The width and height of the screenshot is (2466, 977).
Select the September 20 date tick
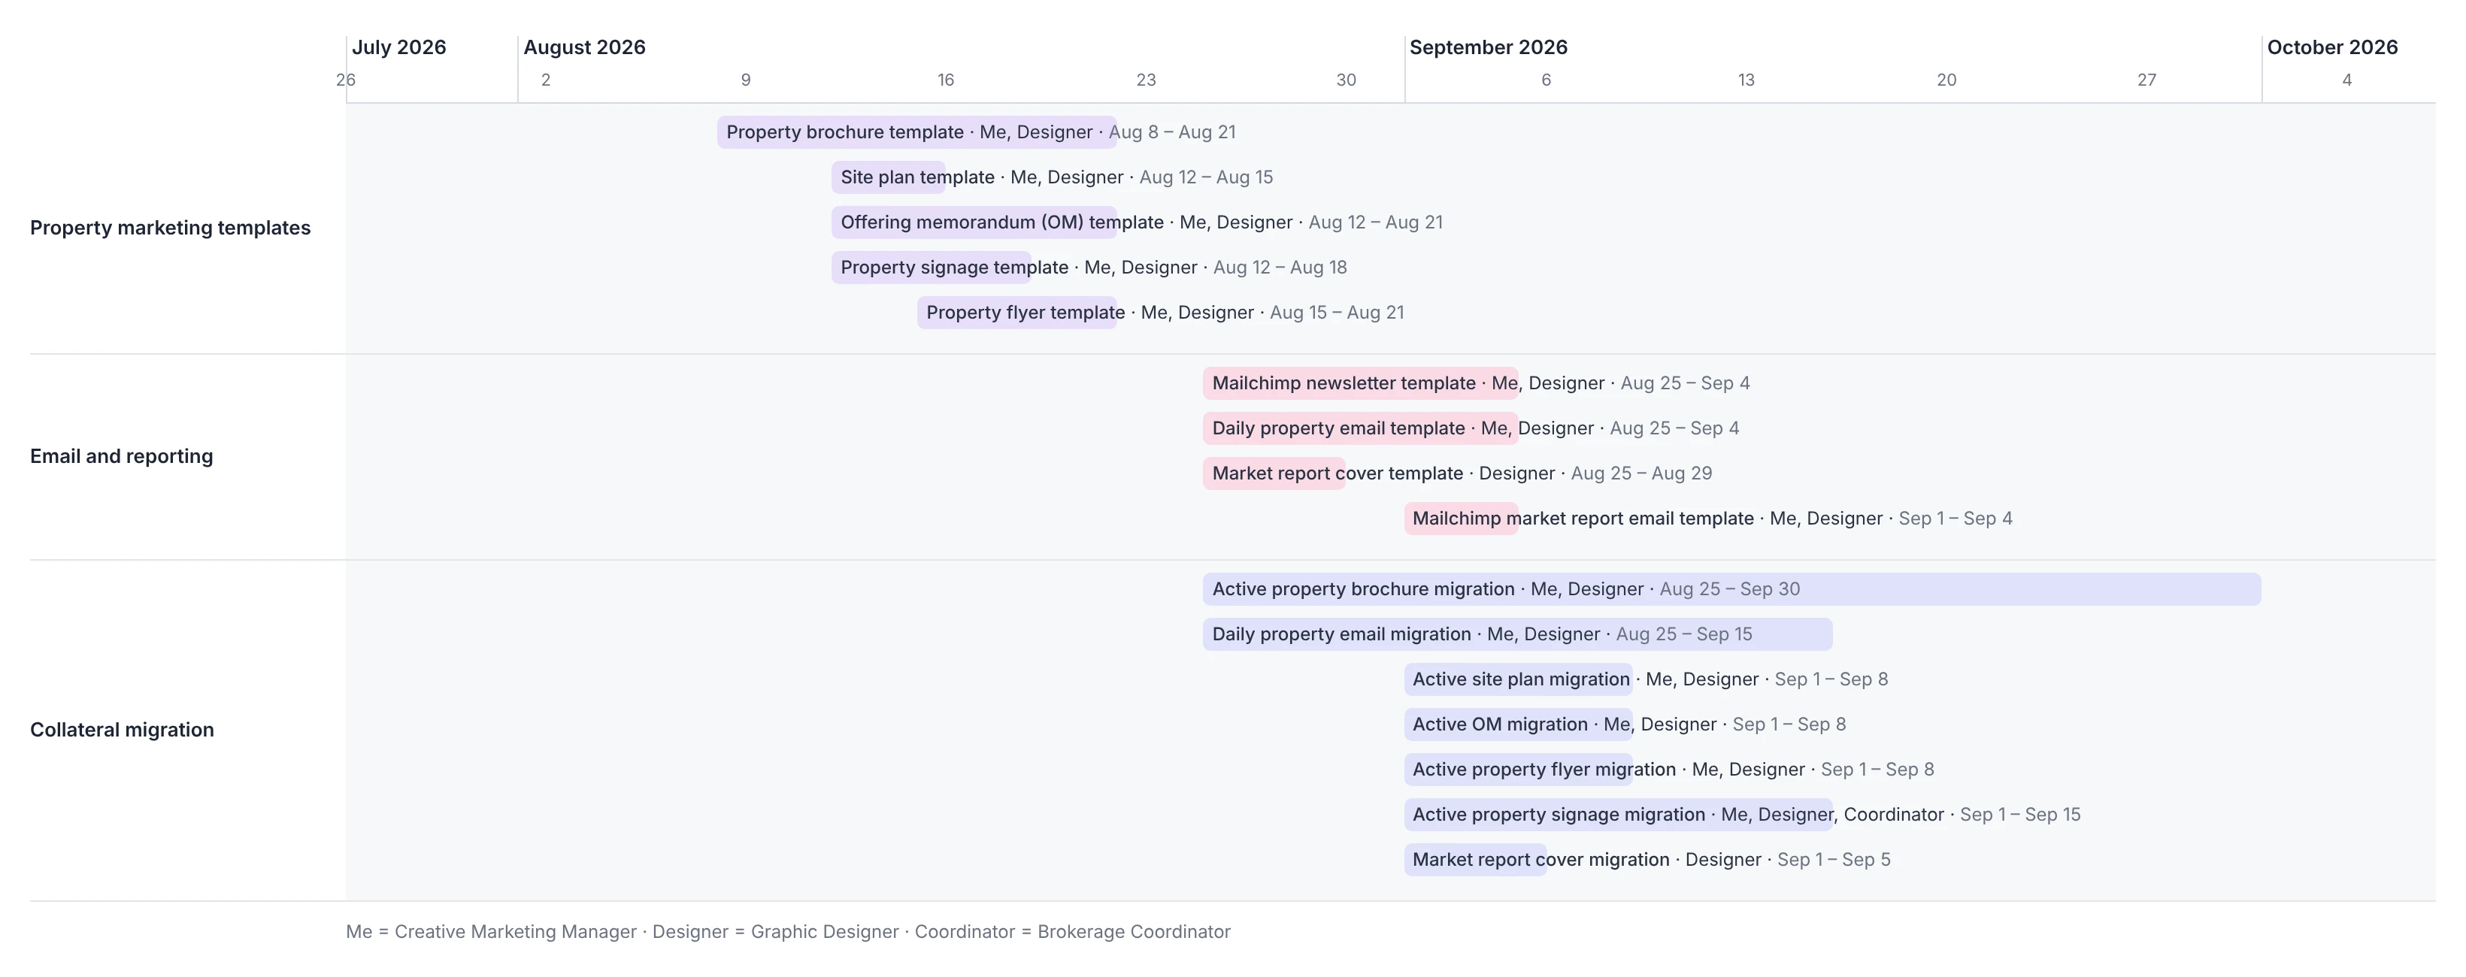1946,80
